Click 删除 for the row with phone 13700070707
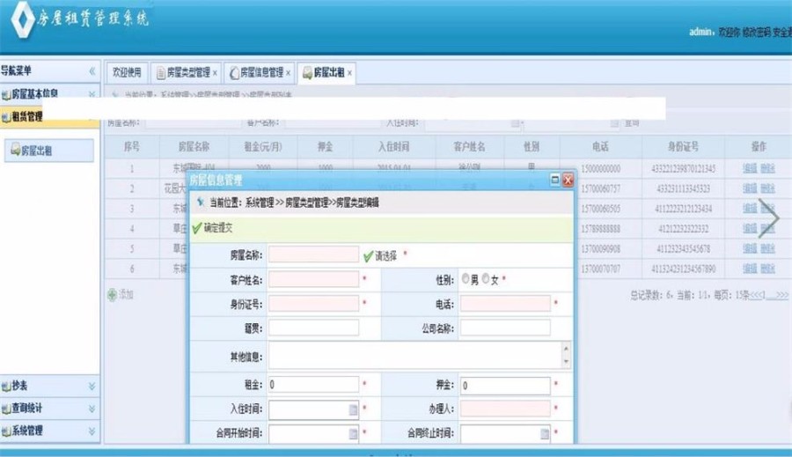 (x=767, y=269)
